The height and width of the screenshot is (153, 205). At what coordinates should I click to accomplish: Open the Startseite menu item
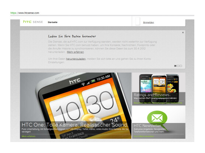53,22
